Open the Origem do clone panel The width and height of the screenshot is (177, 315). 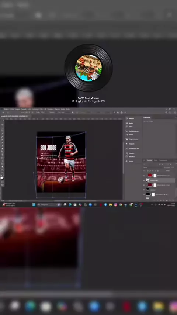click(132, 139)
